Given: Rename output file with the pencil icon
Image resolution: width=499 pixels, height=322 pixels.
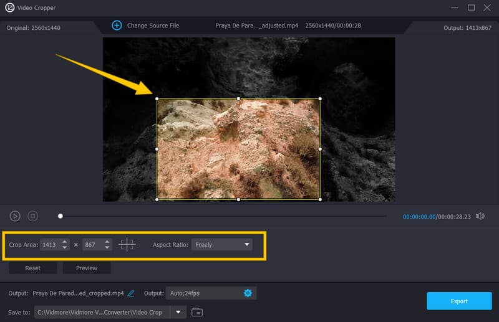Looking at the screenshot, I should coord(131,293).
